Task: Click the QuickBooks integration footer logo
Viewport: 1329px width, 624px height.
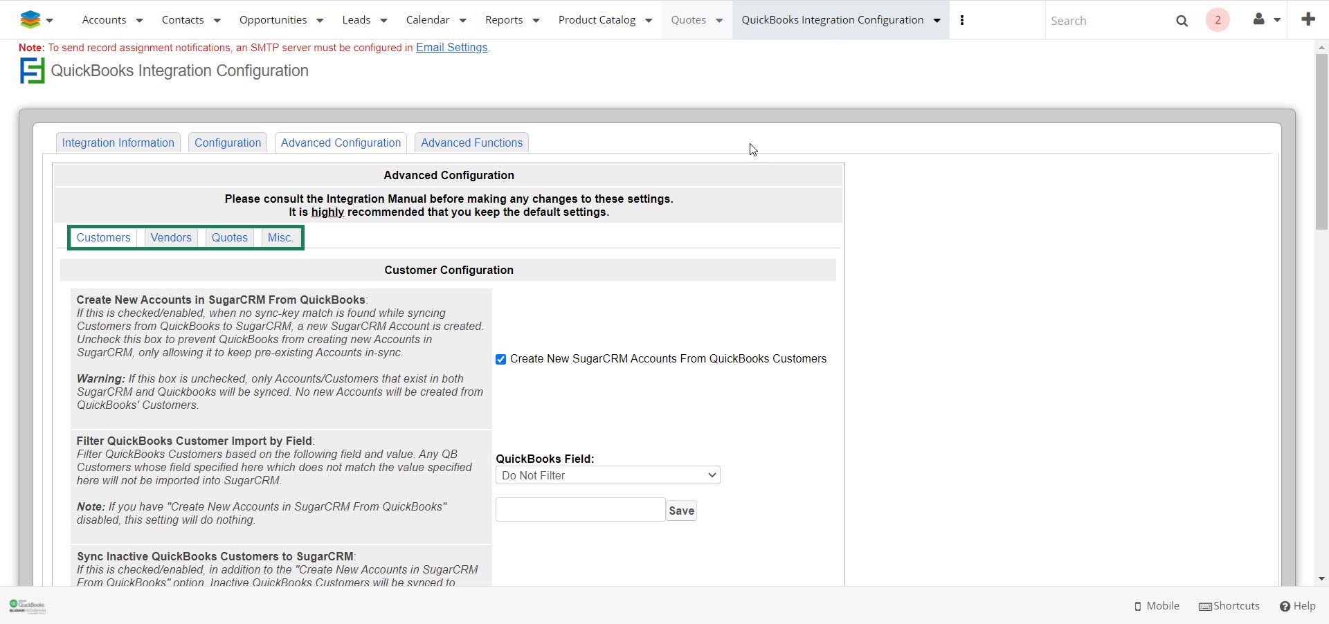Action: point(27,607)
